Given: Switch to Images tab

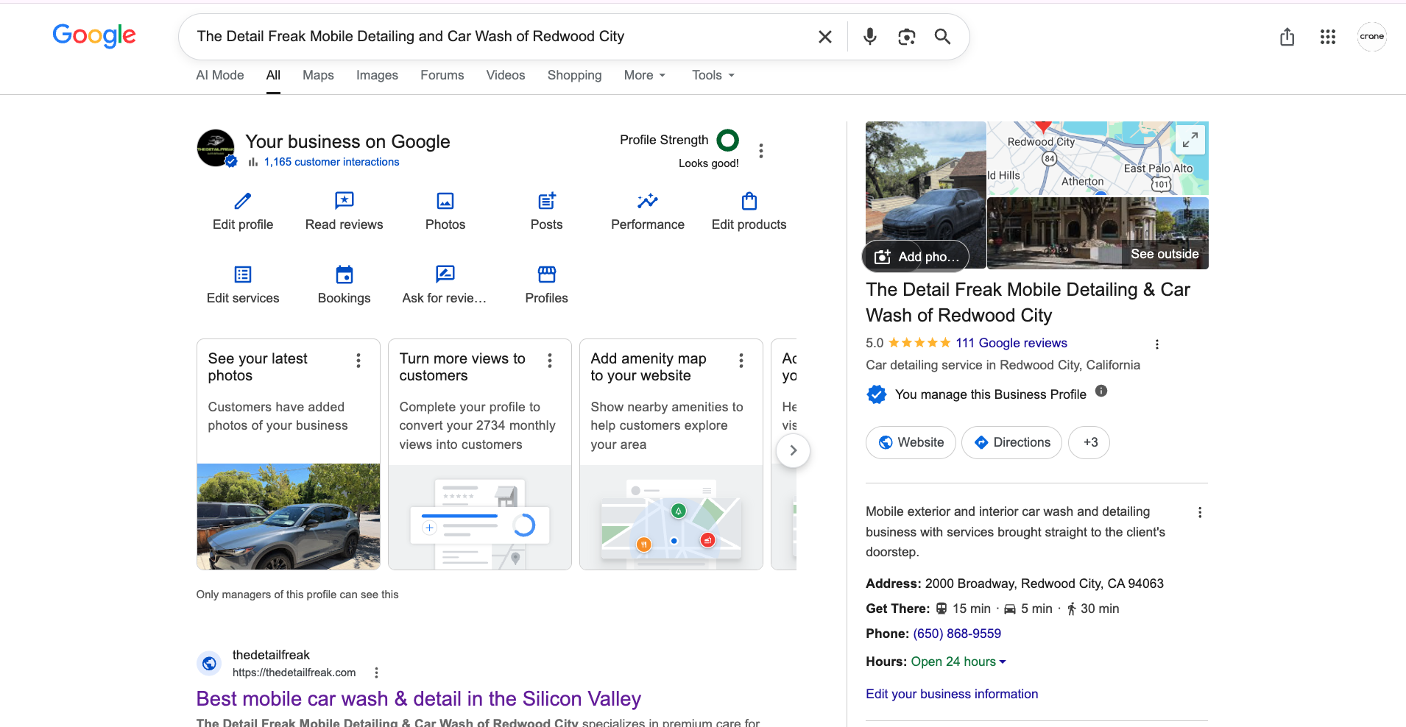Looking at the screenshot, I should tap(377, 75).
